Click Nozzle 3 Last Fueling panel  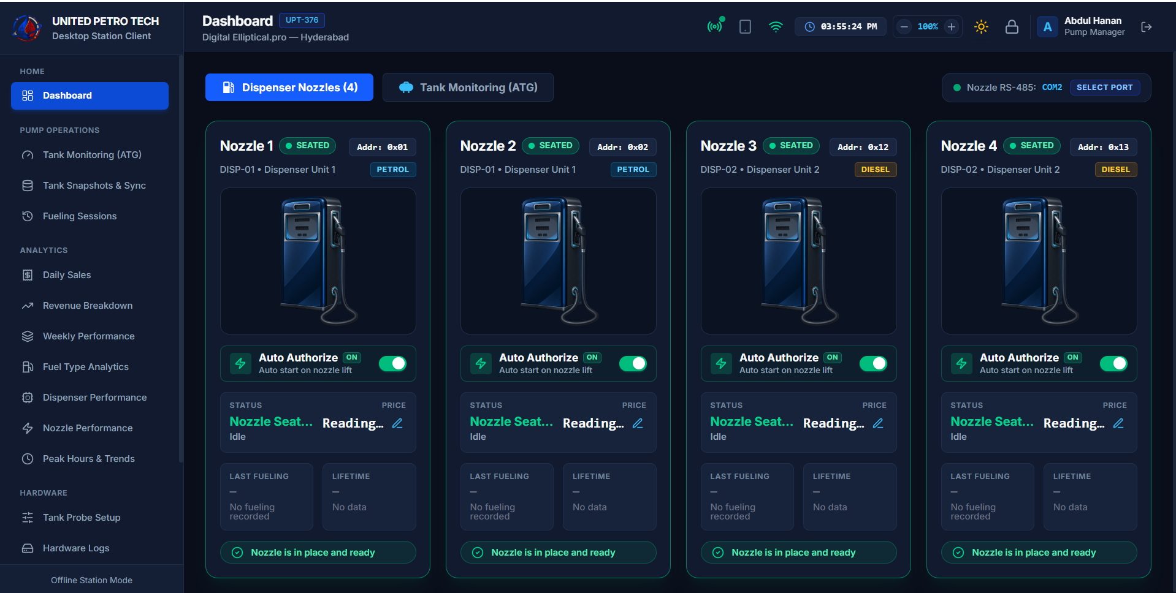click(x=747, y=497)
